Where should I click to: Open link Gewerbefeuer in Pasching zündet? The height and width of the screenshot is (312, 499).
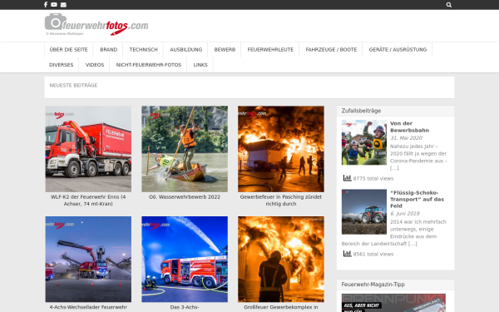[x=281, y=201]
